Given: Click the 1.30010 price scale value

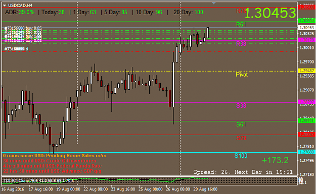Looking at the screenshot, I should (x=307, y=48).
